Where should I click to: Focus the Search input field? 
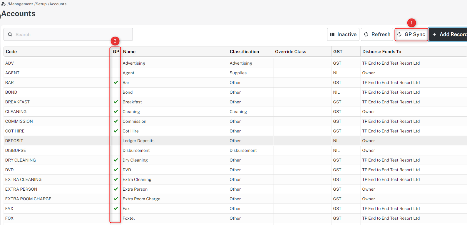68,34
